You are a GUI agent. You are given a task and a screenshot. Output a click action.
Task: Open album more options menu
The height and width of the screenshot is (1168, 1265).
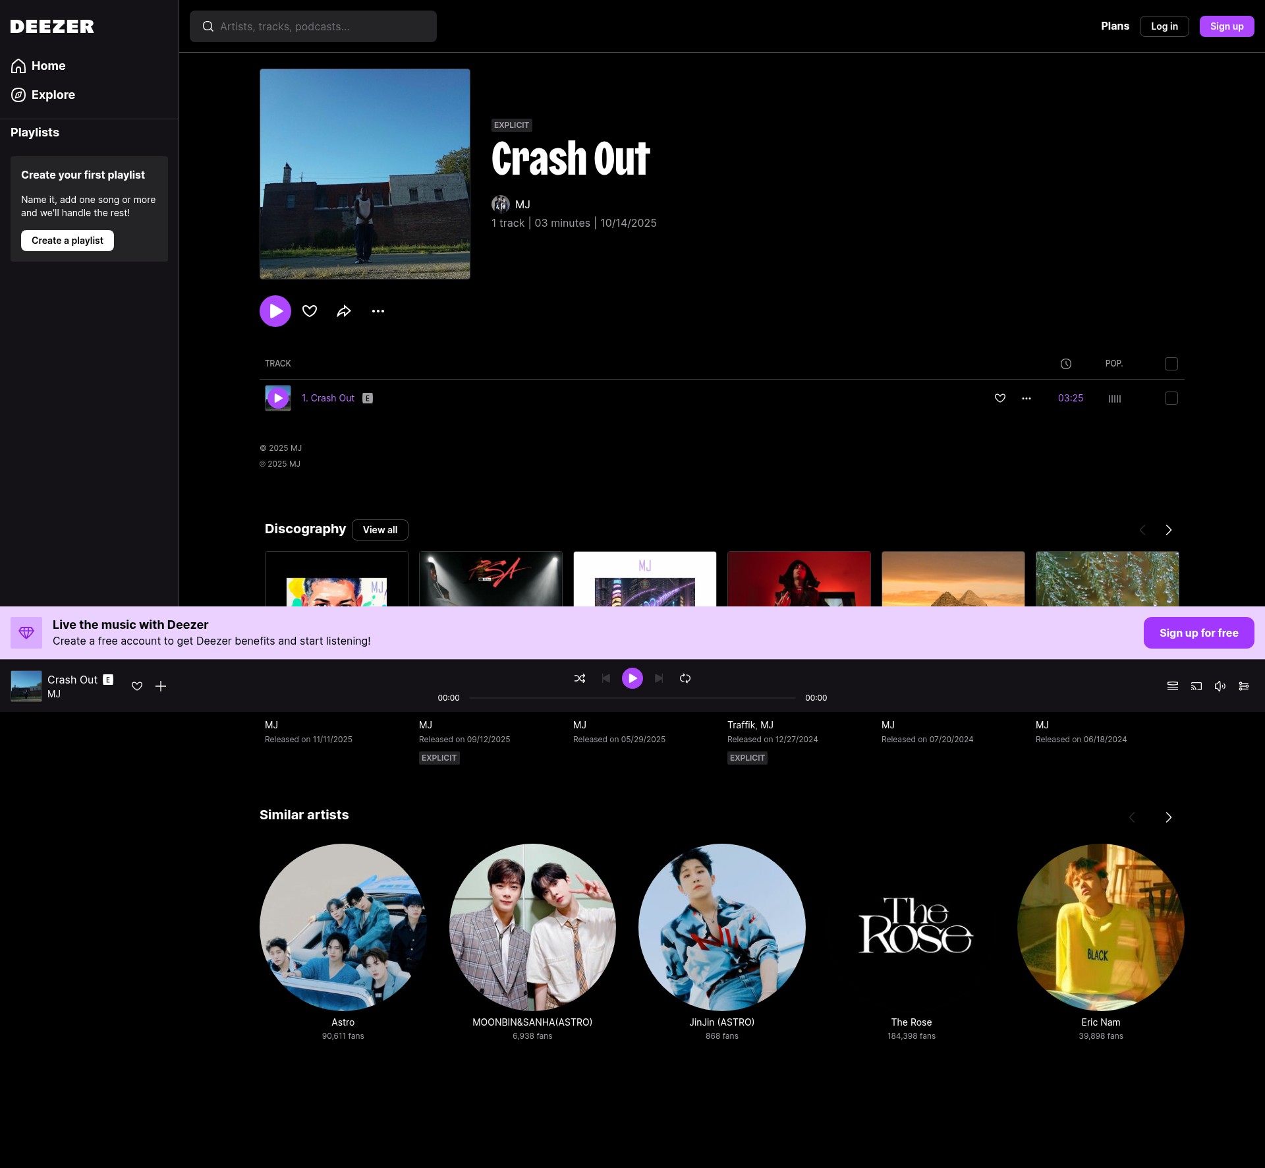pyautogui.click(x=378, y=311)
